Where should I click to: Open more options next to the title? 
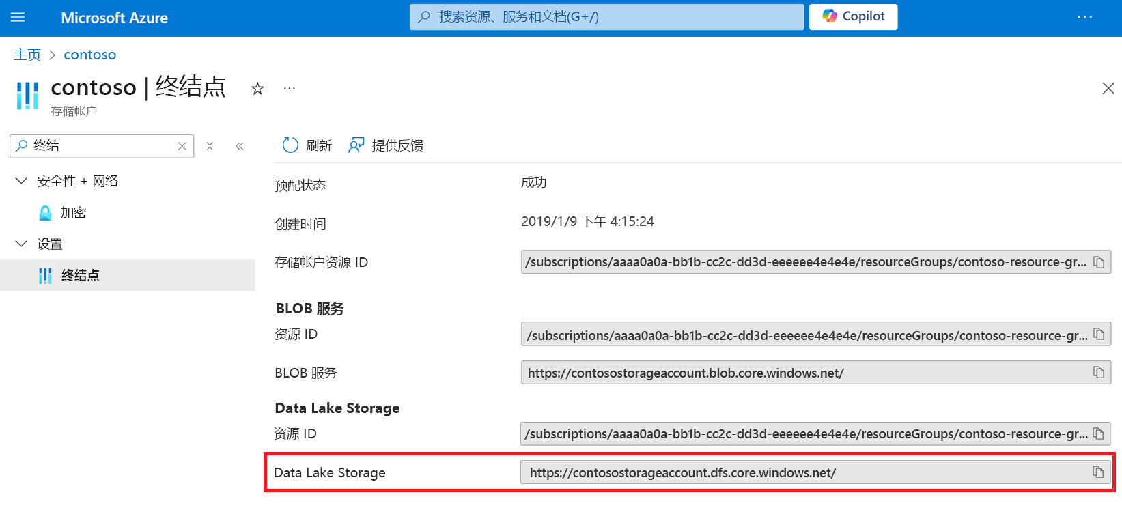click(x=289, y=89)
